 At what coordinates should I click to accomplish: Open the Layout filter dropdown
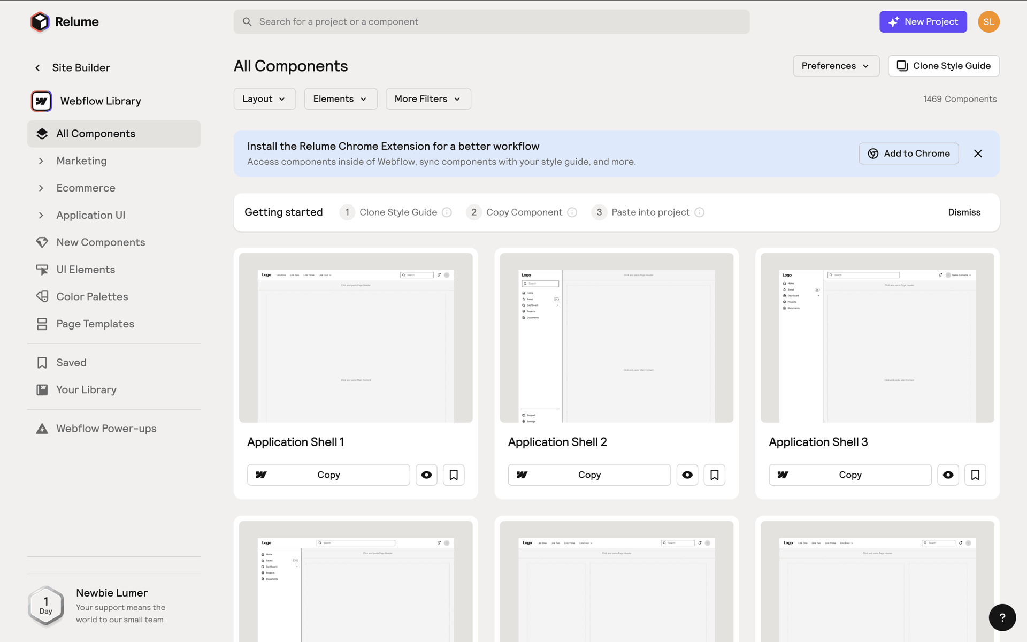point(264,99)
